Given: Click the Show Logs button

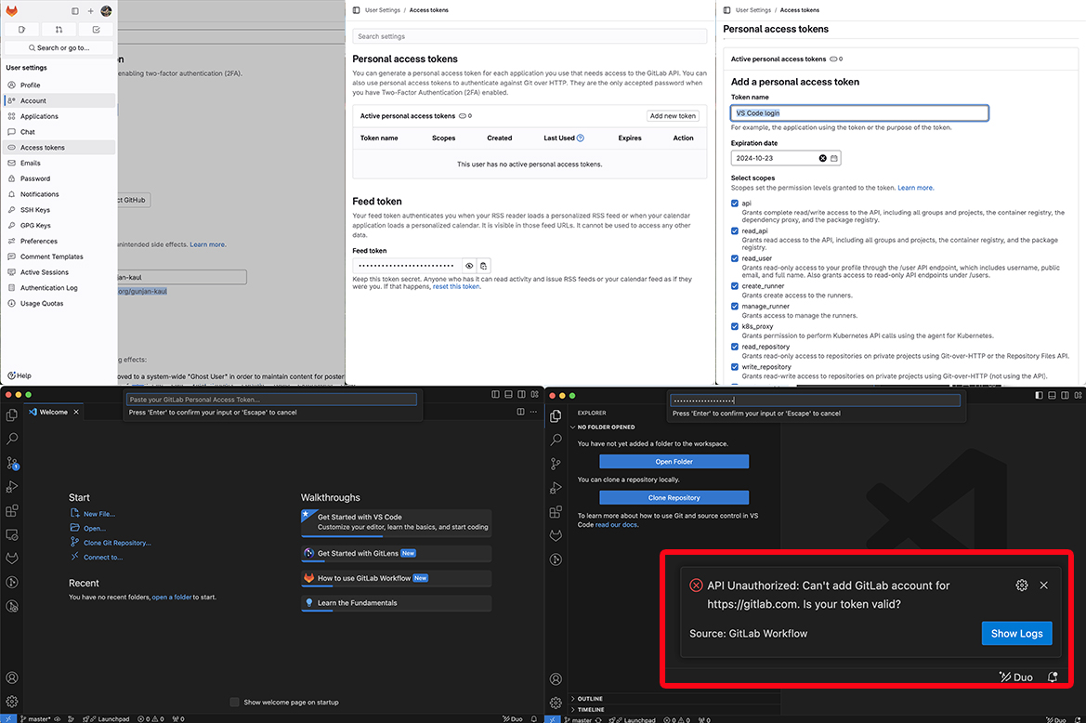Looking at the screenshot, I should 1016,633.
